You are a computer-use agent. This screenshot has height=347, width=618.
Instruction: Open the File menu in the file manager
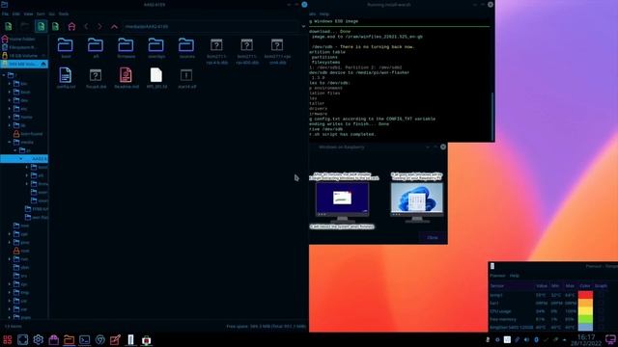[x=5, y=13]
